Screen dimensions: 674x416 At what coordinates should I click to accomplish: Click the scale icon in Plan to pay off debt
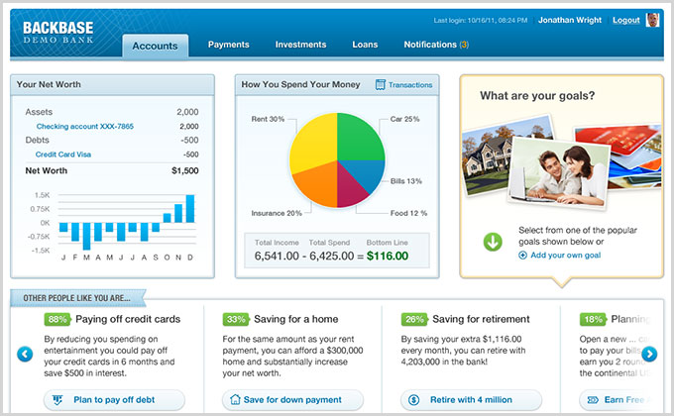[57, 400]
